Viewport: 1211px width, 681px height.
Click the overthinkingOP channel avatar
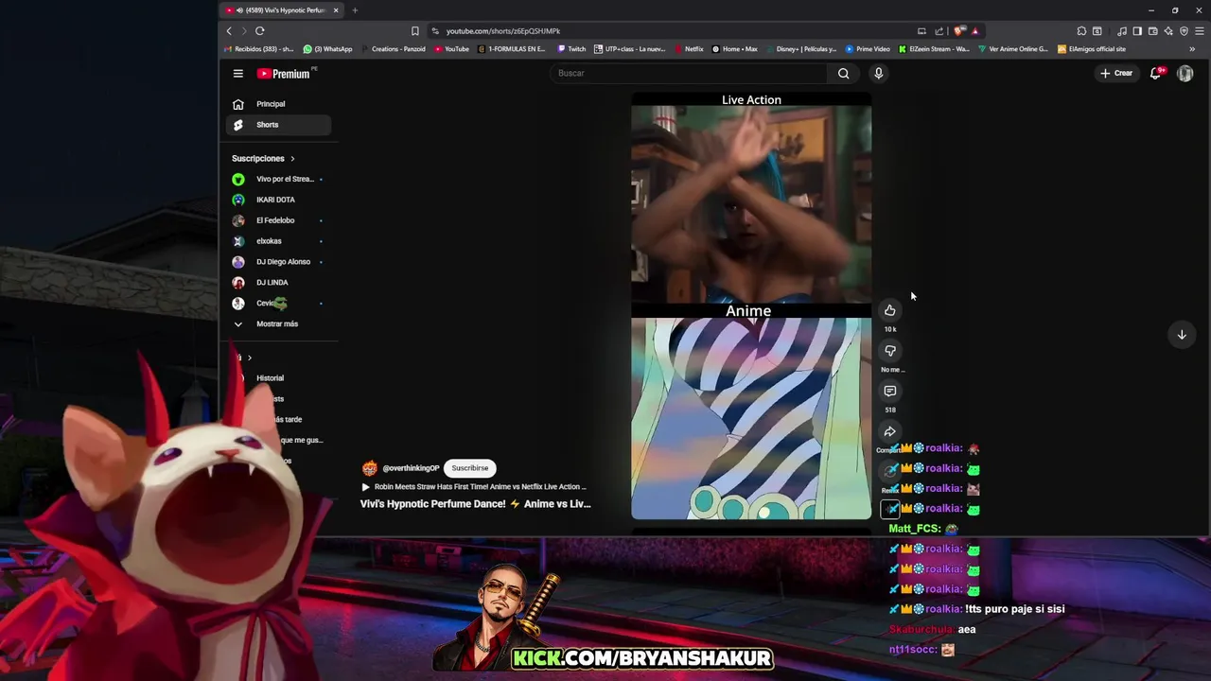pos(369,468)
